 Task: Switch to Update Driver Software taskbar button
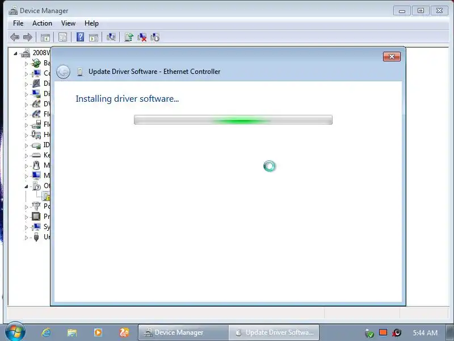[274, 332]
